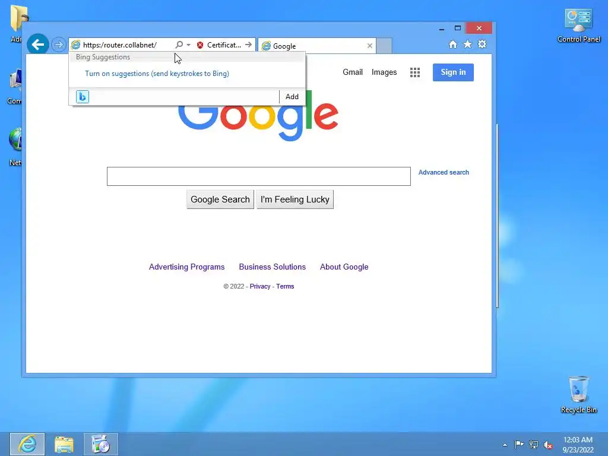608x456 pixels.
Task: Click the Bing search provider icon
Action: click(82, 97)
